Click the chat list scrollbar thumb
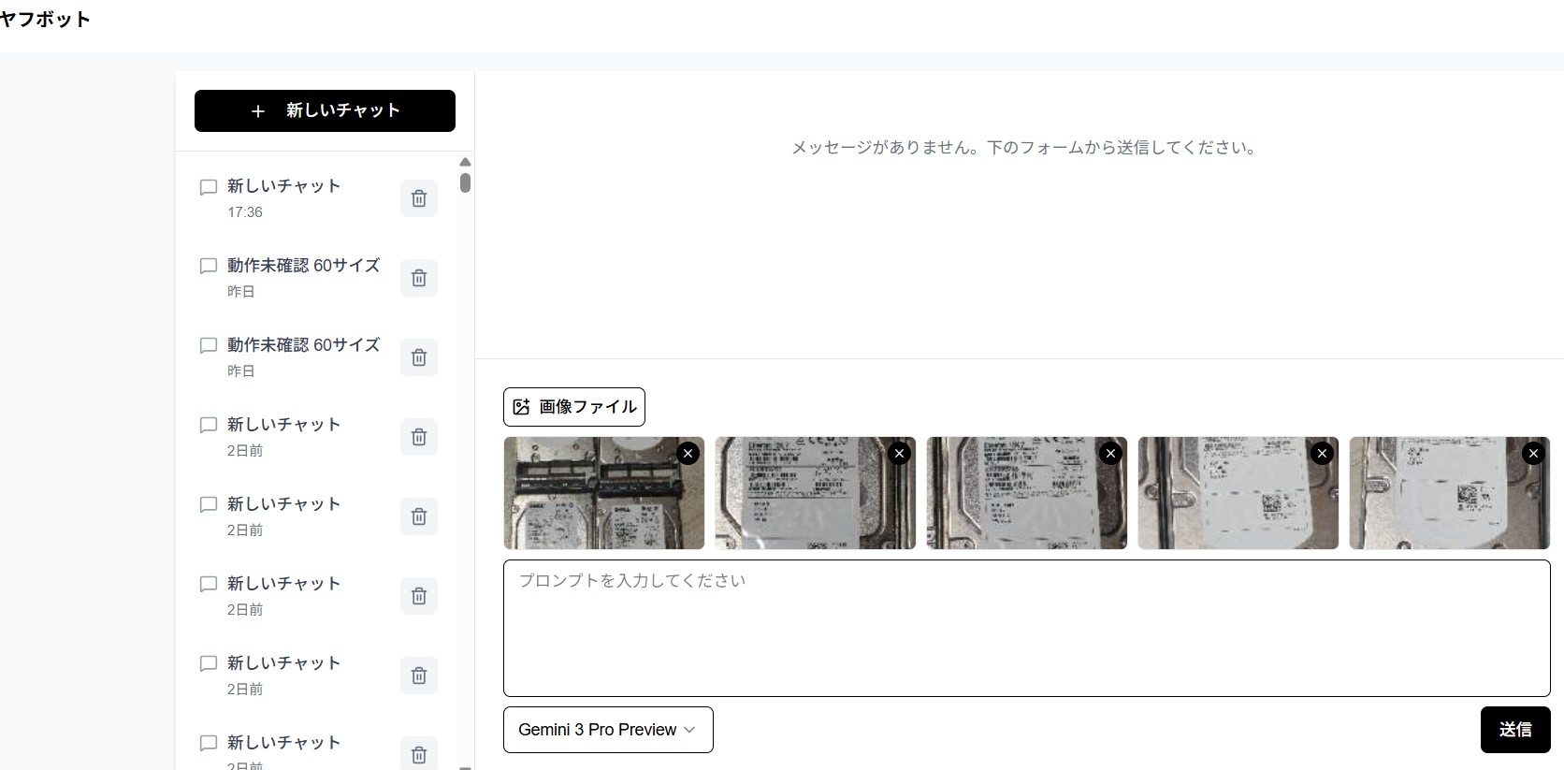This screenshot has height=770, width=1564. click(x=465, y=182)
